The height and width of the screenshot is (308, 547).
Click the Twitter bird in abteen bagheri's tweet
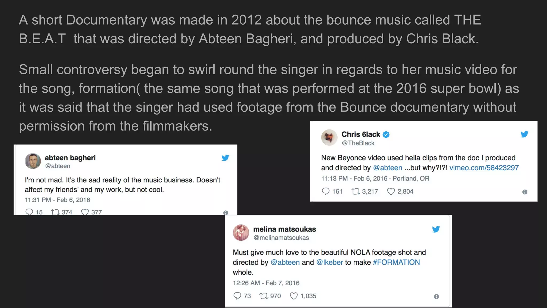point(225,158)
